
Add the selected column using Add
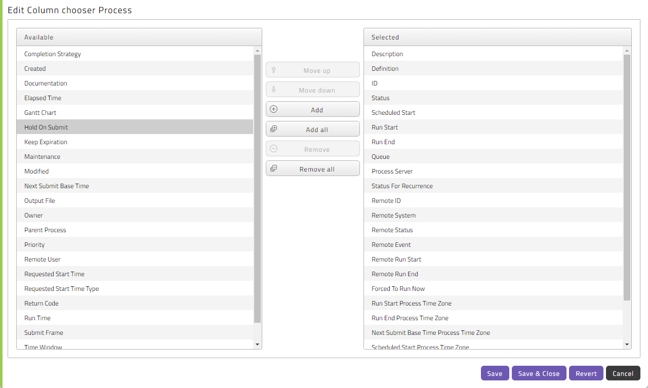312,110
